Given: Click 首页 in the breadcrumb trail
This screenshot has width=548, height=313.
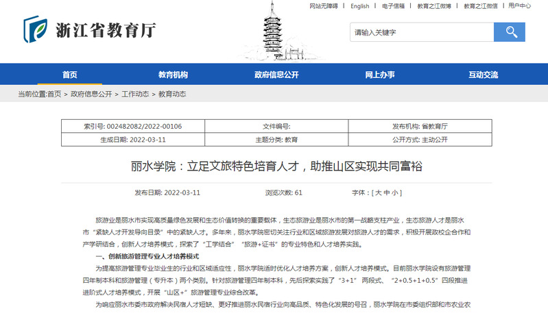Looking at the screenshot, I should 54,94.
